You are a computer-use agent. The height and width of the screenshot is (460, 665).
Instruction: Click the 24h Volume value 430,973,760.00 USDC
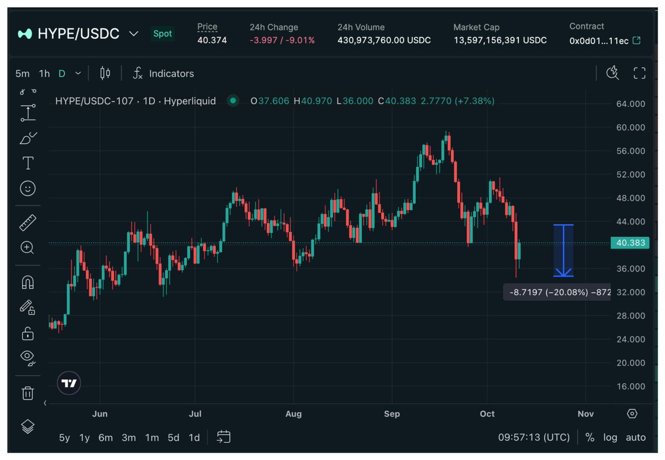[x=384, y=40]
